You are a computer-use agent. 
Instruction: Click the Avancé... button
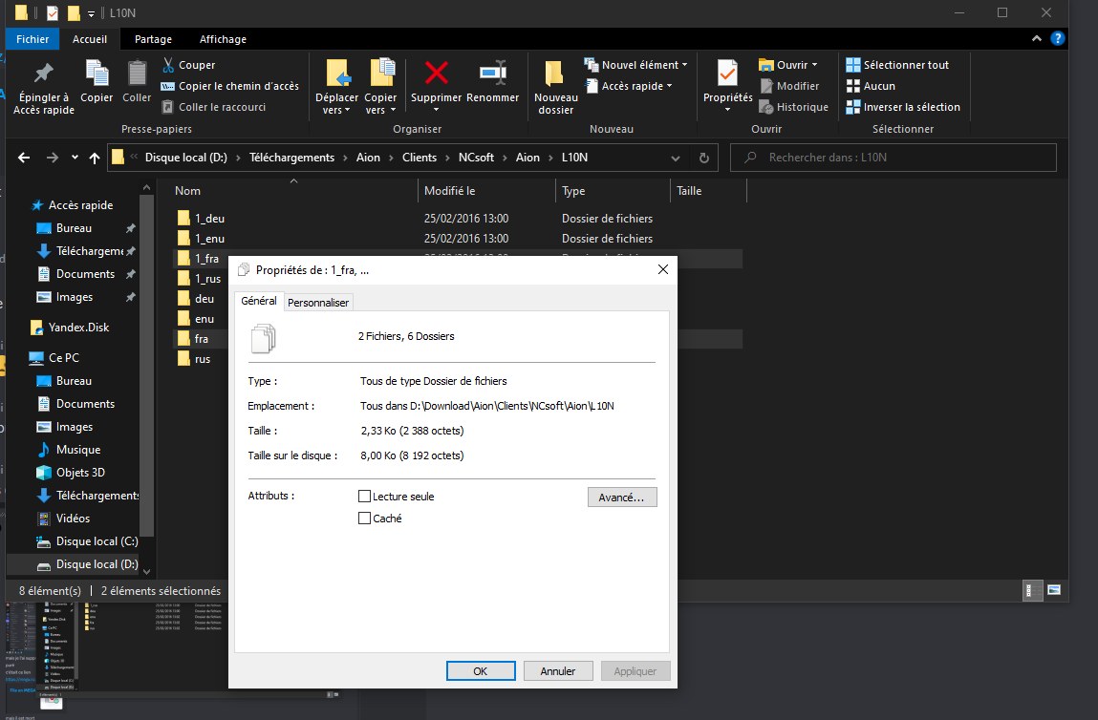pyautogui.click(x=622, y=497)
